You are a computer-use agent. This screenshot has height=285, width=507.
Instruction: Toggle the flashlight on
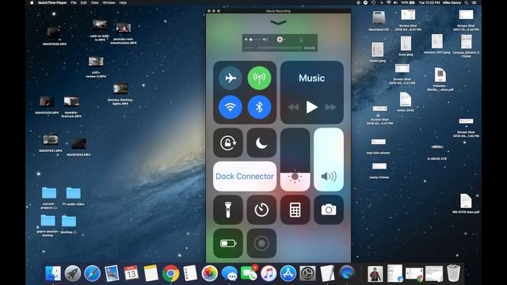228,210
